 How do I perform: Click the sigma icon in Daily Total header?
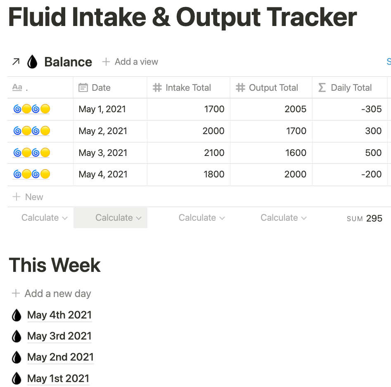point(322,87)
